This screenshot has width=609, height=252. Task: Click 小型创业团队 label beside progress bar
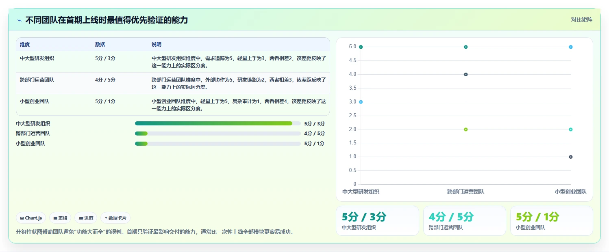(30, 144)
